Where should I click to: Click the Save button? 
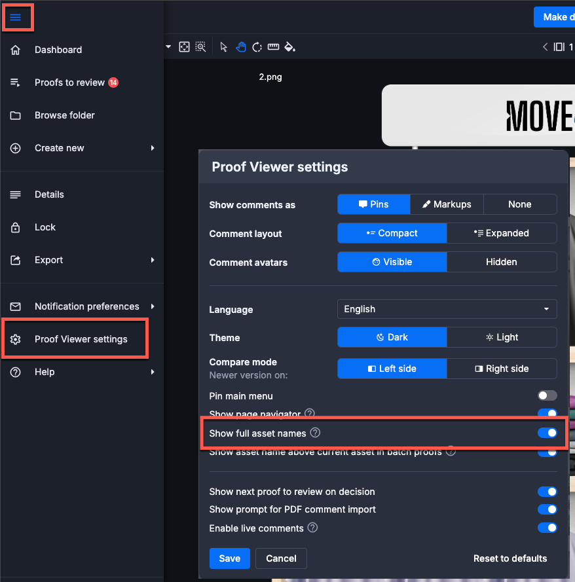click(x=229, y=558)
